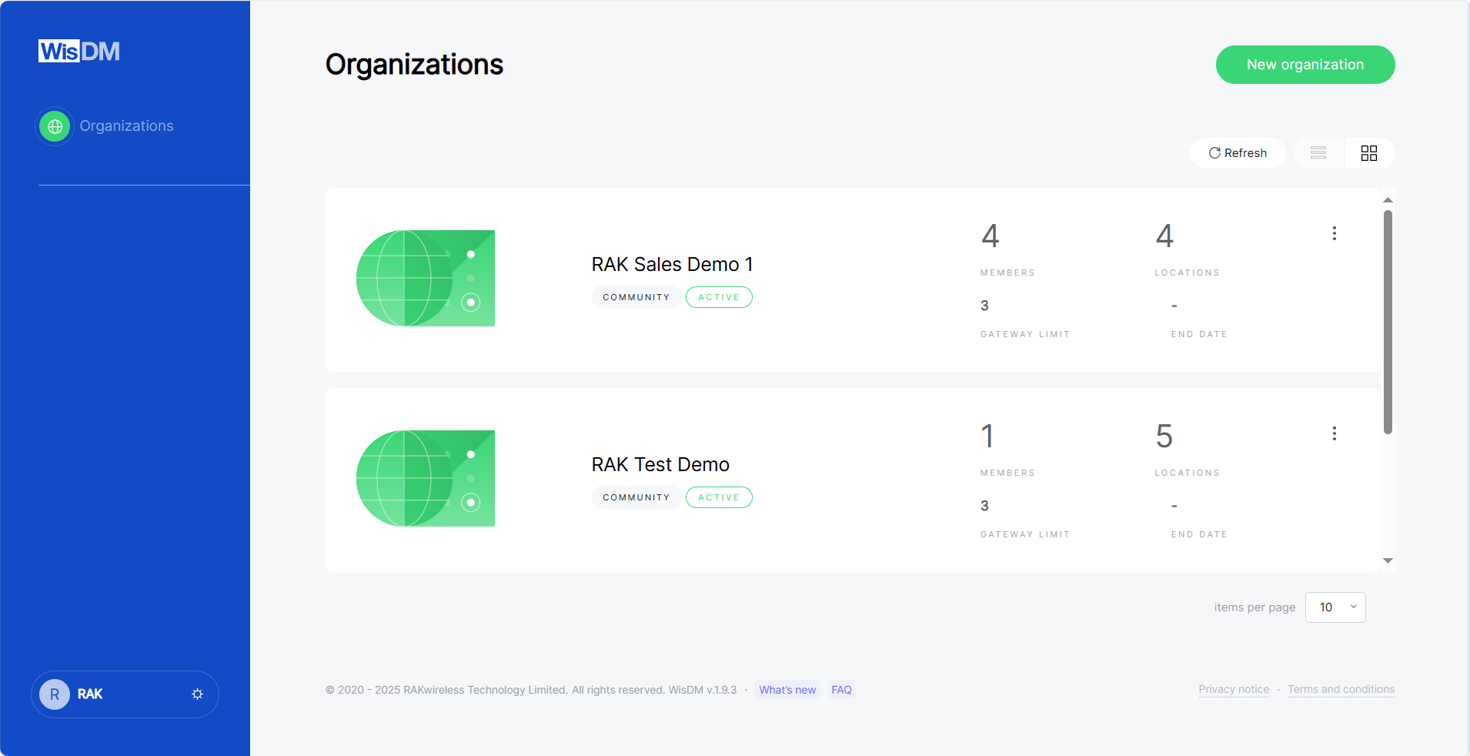
Task: Click the ACTIVE status badge on RAK Sales Demo 1
Action: 718,297
